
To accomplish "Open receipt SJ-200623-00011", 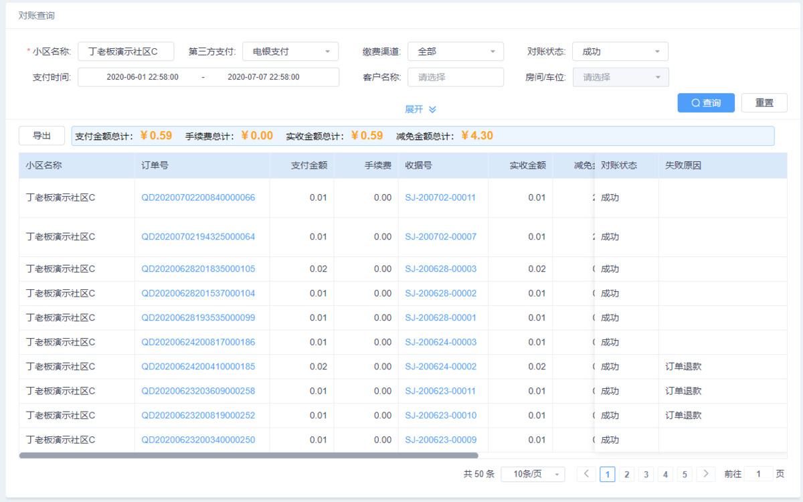I will [x=441, y=391].
